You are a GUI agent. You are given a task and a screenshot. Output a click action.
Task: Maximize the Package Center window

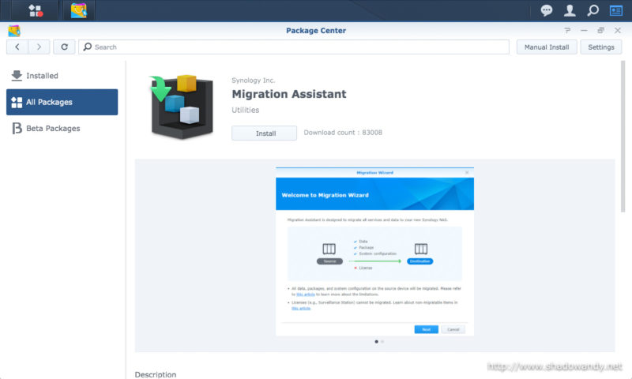pyautogui.click(x=600, y=31)
